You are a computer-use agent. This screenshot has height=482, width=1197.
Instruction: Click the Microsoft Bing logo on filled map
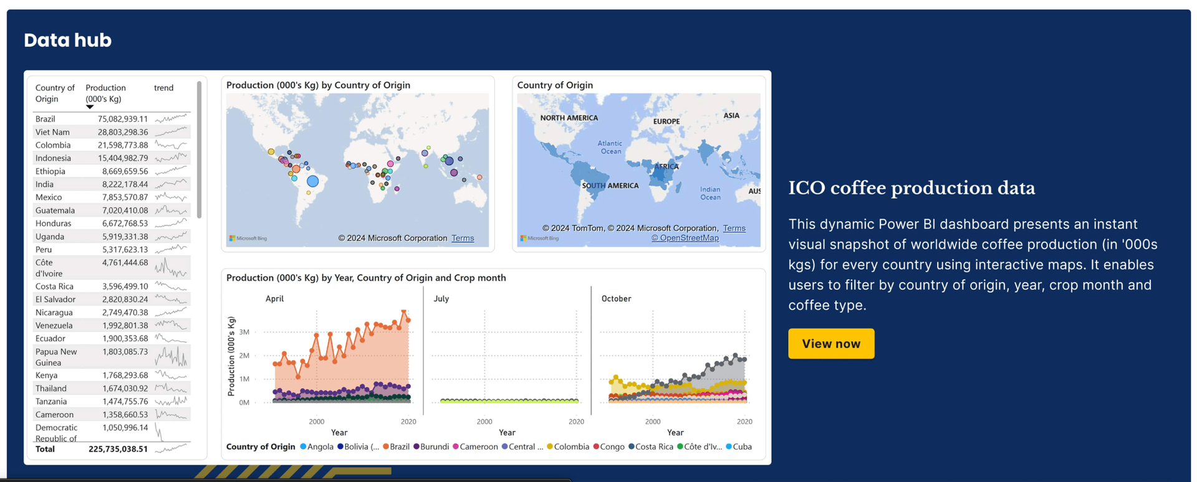540,239
